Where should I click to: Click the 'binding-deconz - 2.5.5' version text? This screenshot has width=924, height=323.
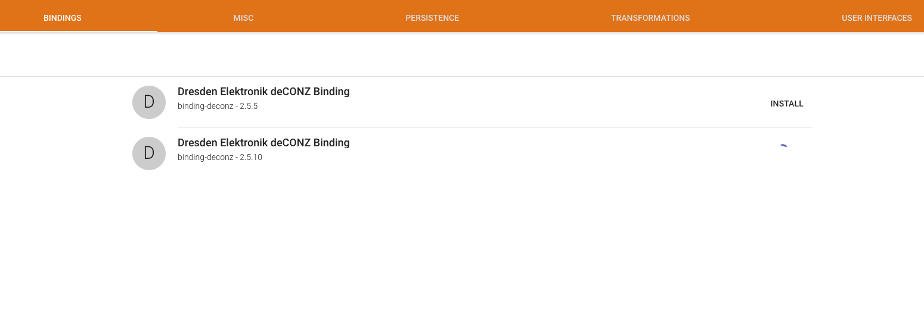coord(218,106)
